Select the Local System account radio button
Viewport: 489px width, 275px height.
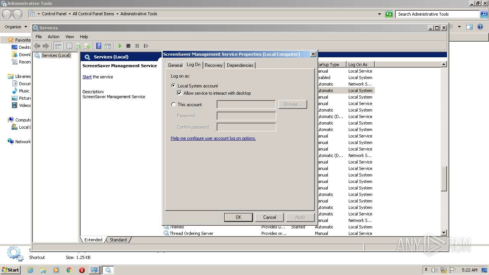(x=173, y=86)
